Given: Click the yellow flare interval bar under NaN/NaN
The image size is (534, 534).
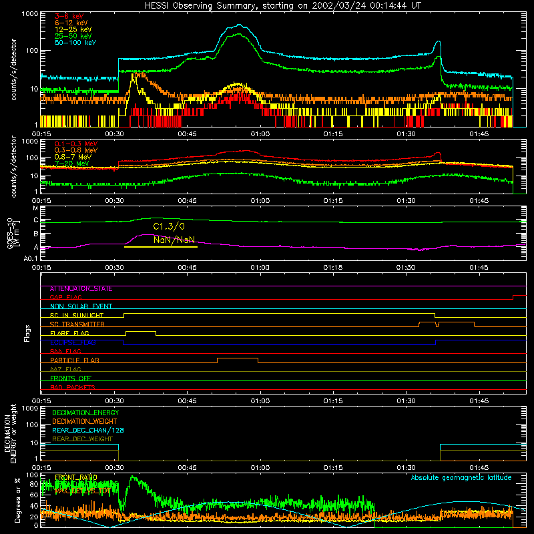Looking at the screenshot, I should pyautogui.click(x=161, y=247).
